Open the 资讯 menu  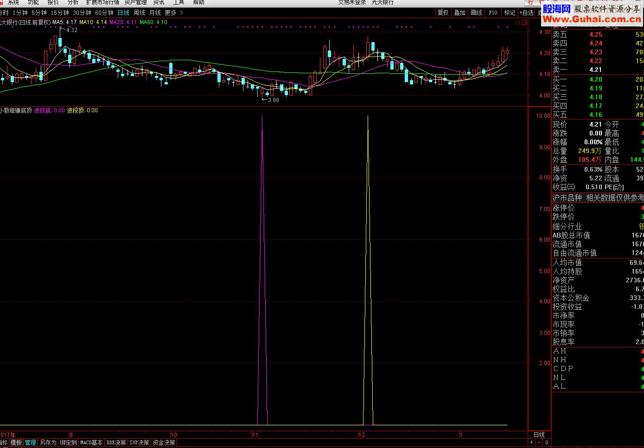point(159,2)
